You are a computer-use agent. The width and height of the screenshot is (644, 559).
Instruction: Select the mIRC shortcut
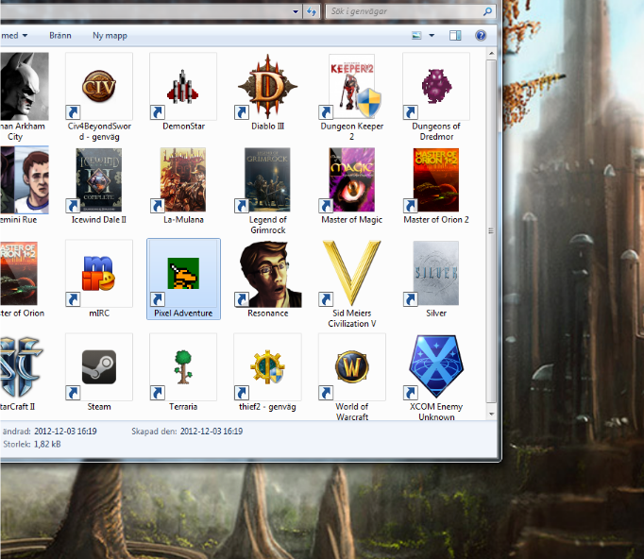(99, 274)
